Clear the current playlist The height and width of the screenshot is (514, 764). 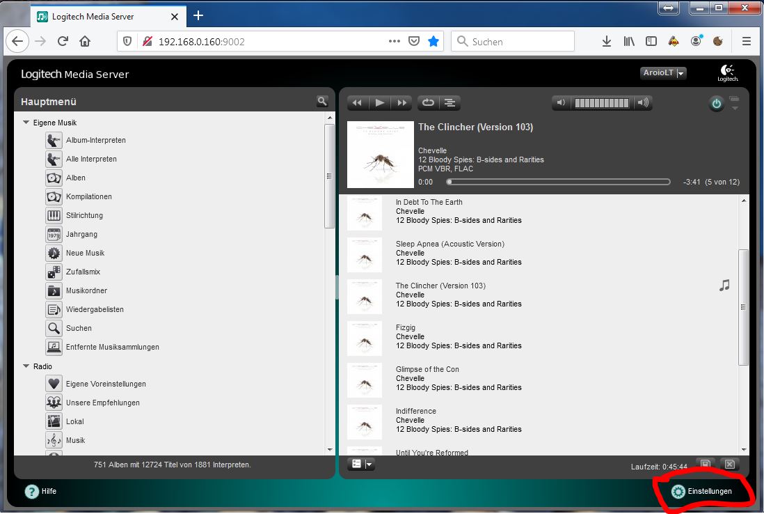pos(729,464)
